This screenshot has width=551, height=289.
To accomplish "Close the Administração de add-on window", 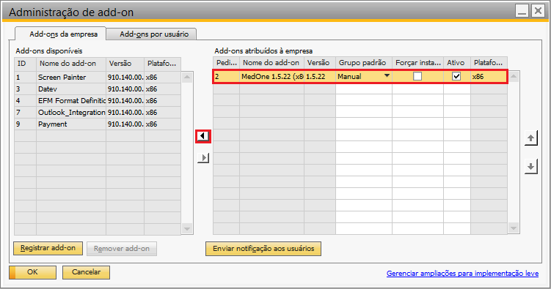I will (x=538, y=11).
